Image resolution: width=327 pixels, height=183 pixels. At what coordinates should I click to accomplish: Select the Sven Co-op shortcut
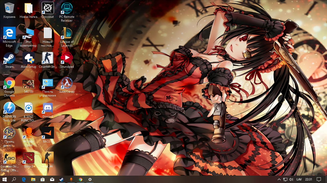tap(67, 85)
